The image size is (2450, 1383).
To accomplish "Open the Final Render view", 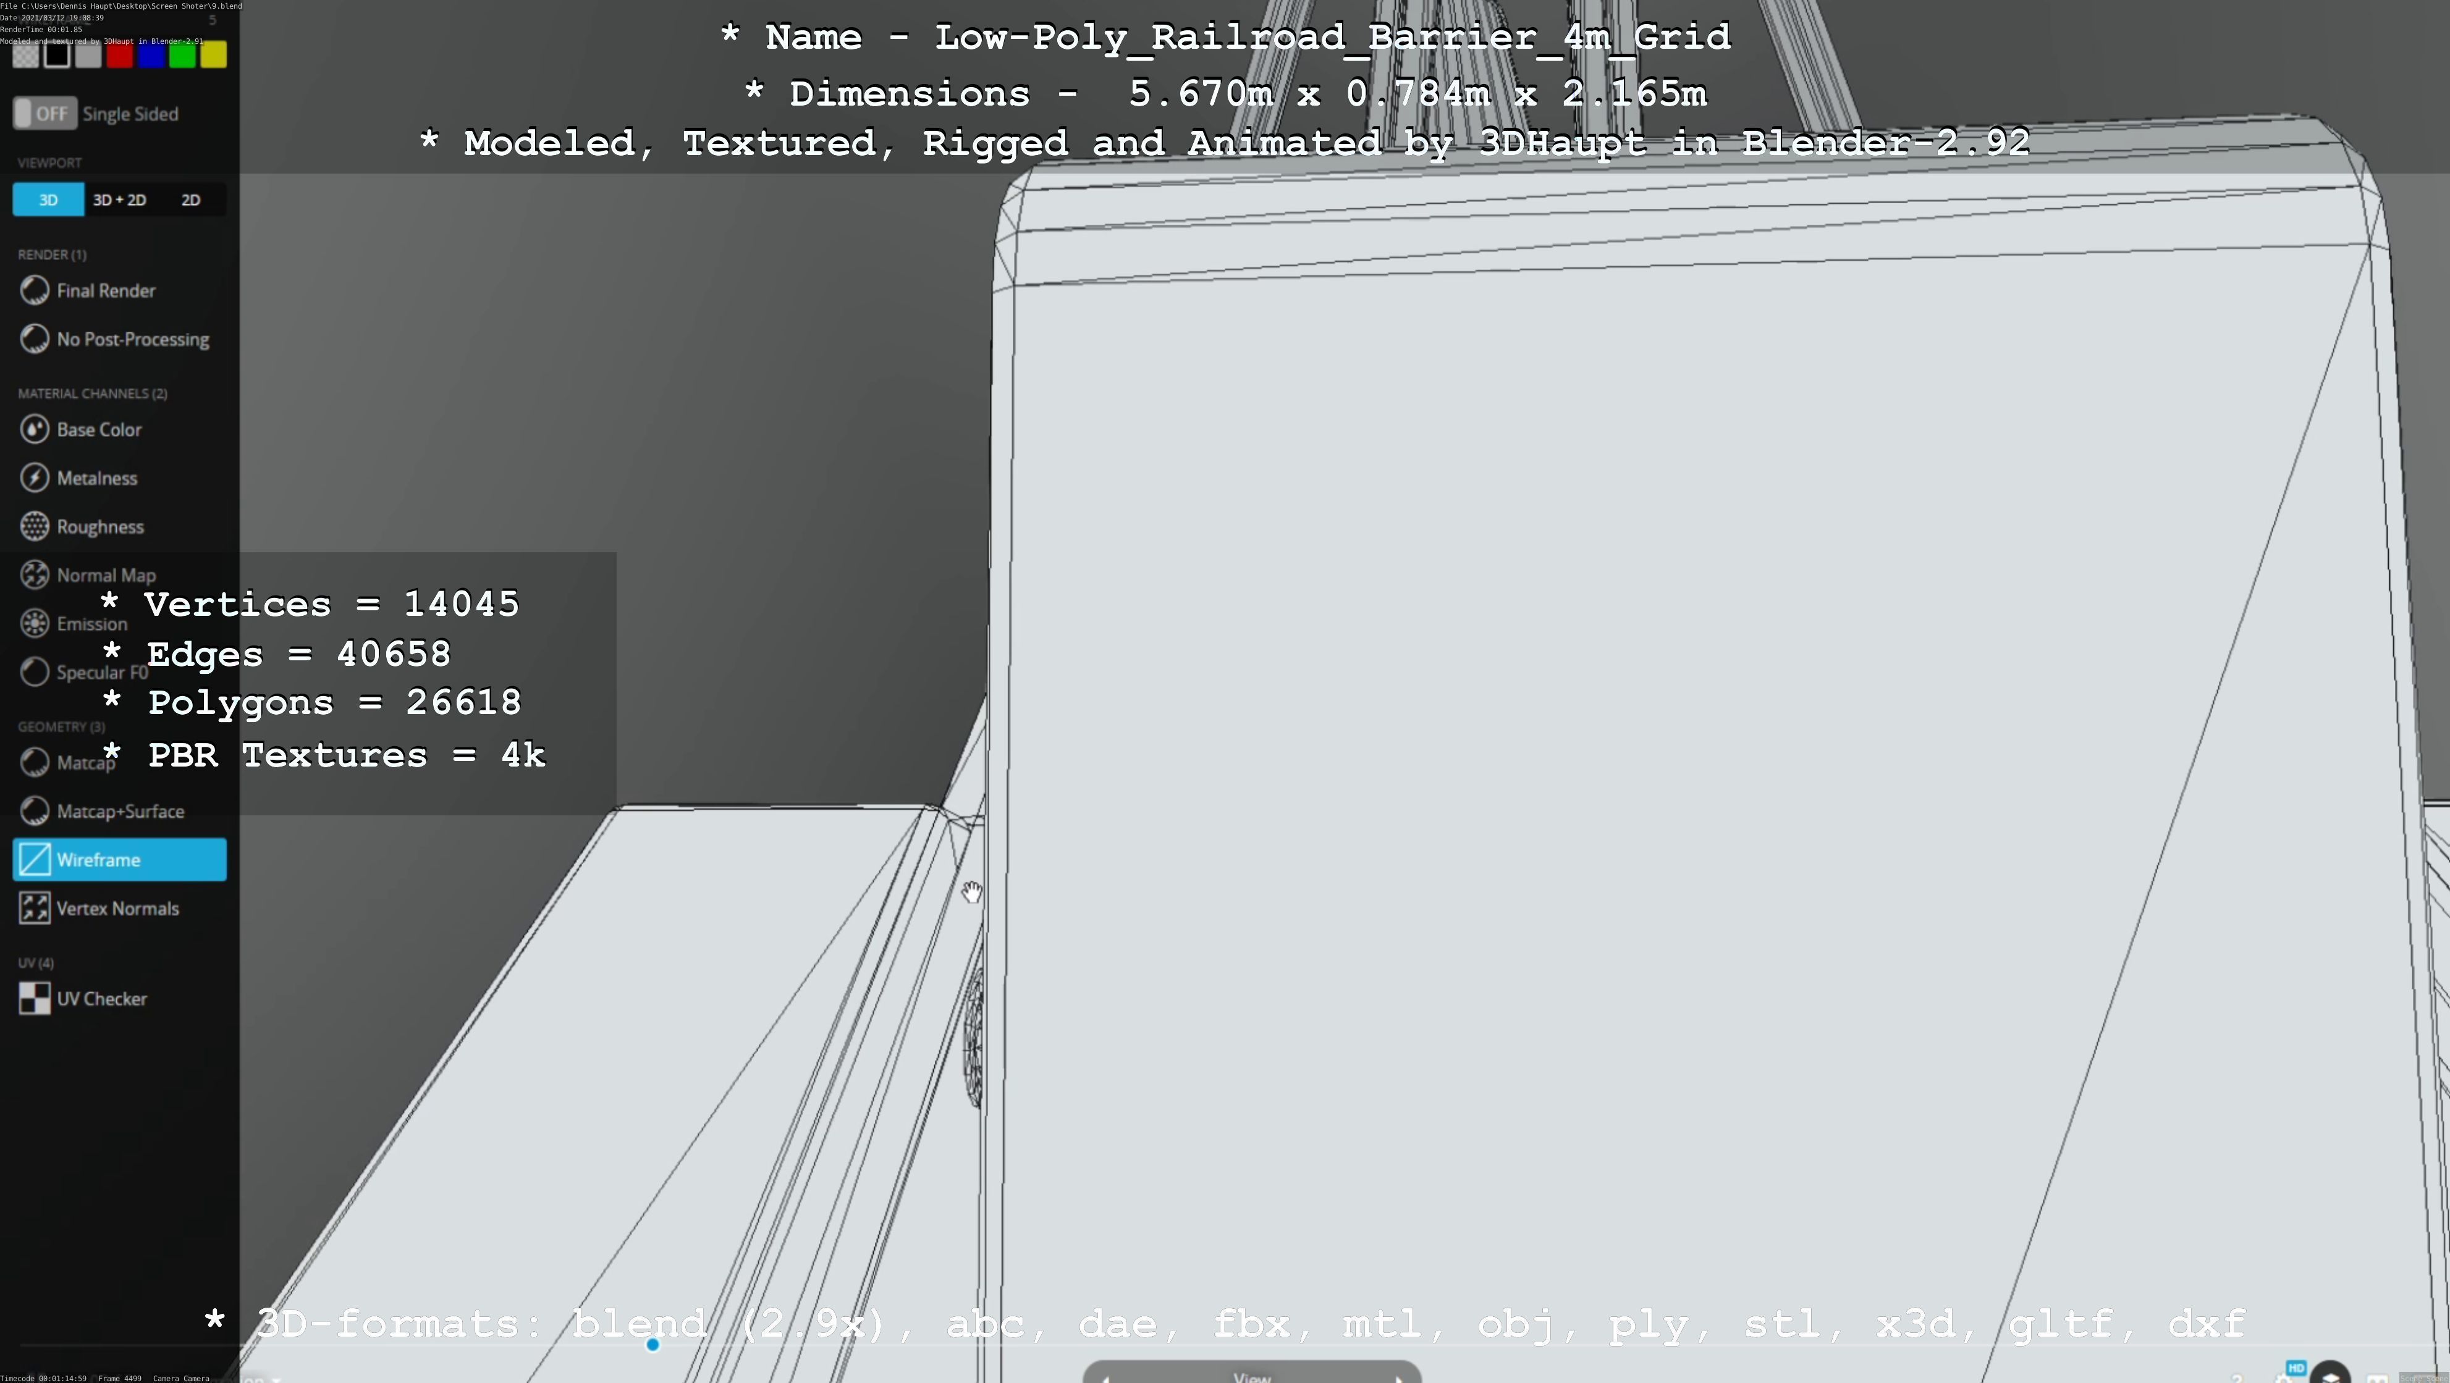I will click(104, 291).
